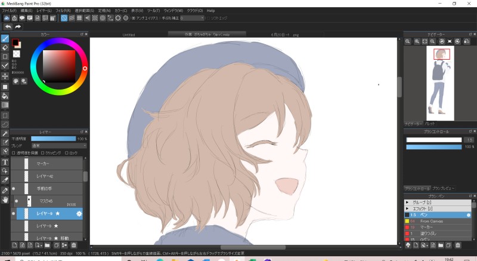Expand the エフェクト [2] brush group
This screenshot has height=261, width=477.
407,208
